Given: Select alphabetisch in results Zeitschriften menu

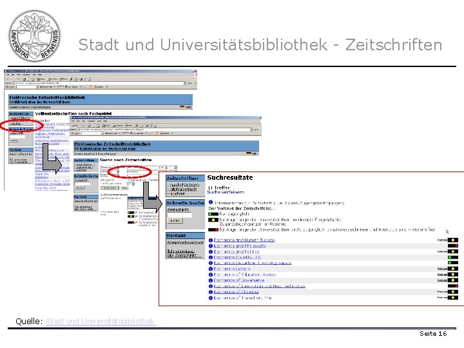Looking at the screenshot, I should click(x=182, y=189).
